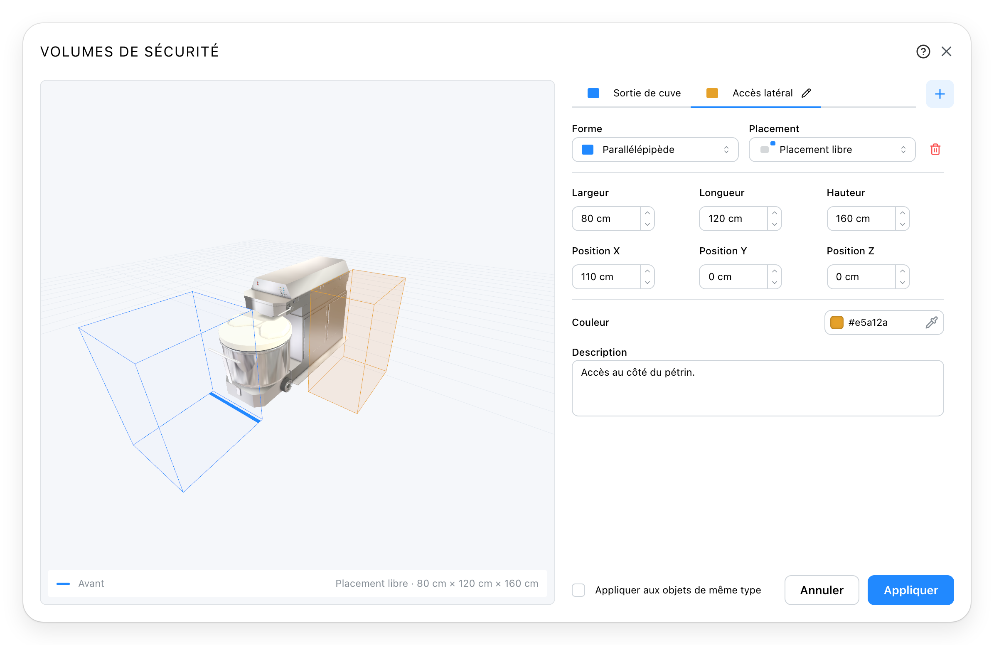Click the plus icon to add a volume
This screenshot has height=645, width=994.
click(940, 94)
